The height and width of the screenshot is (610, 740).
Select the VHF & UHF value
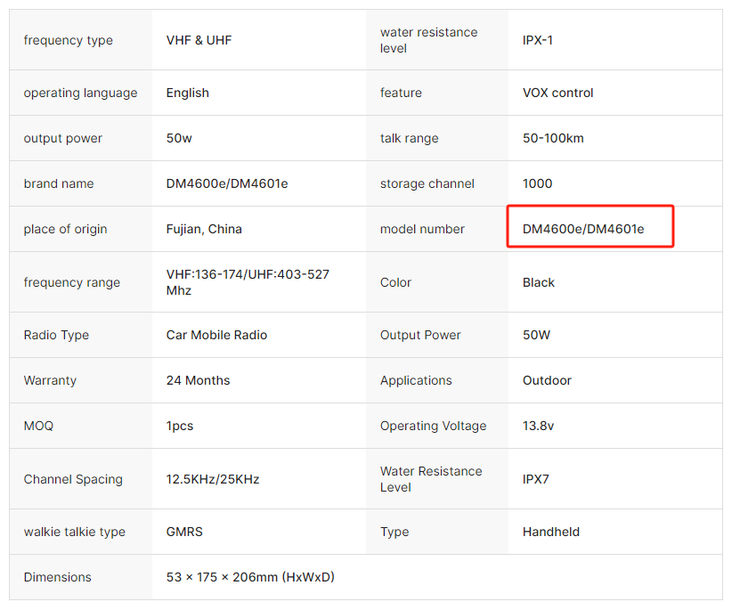[199, 41]
